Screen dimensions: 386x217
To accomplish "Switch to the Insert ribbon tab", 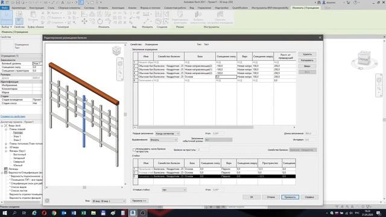I will [x=103, y=8].
